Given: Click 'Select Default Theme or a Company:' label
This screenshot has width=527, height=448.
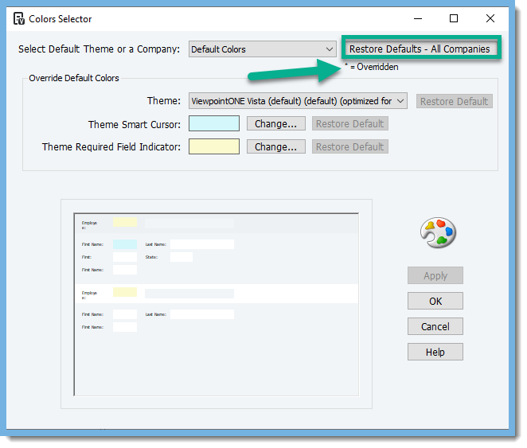Looking at the screenshot, I should 100,49.
